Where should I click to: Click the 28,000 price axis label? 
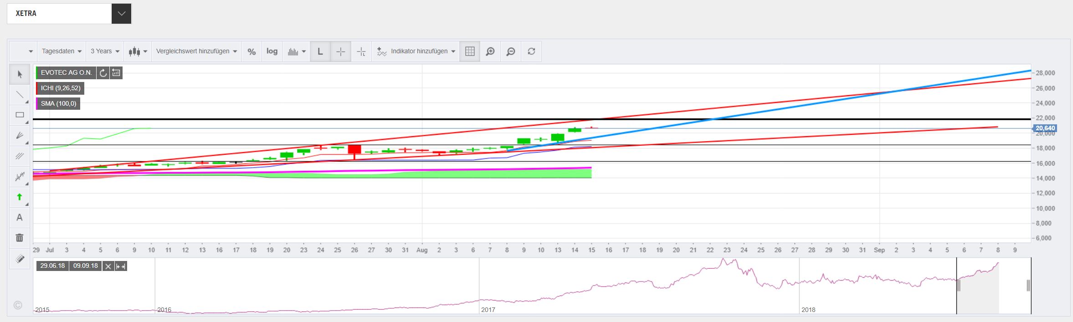pos(1046,73)
